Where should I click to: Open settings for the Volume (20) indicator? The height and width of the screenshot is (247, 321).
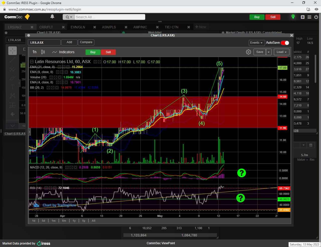55,77
